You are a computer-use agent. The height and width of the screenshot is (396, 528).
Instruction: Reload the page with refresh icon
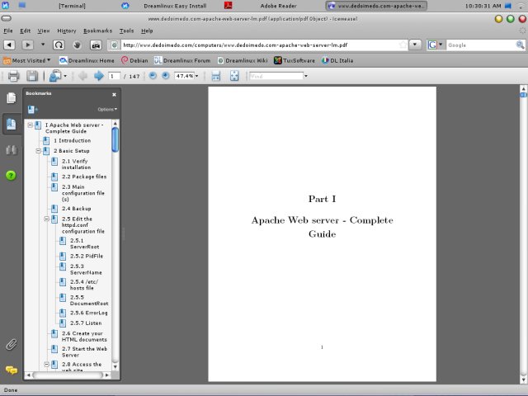click(59, 45)
